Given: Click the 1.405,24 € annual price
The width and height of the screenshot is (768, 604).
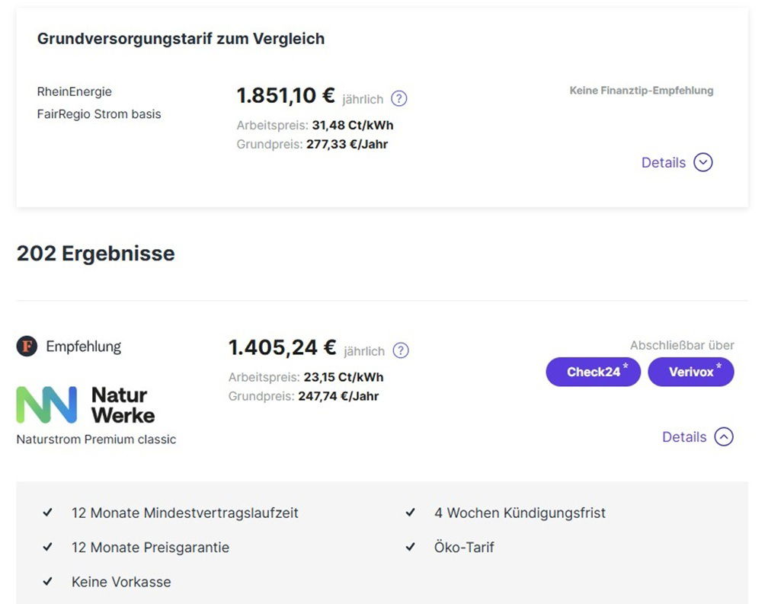Looking at the screenshot, I should [282, 347].
